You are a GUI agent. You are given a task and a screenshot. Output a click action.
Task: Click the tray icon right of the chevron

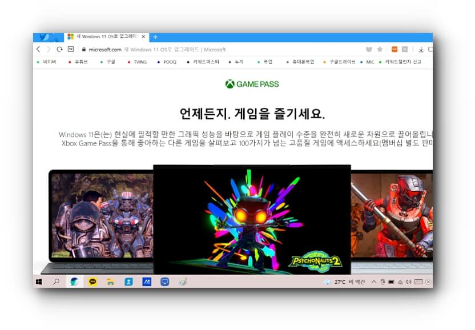point(383,282)
